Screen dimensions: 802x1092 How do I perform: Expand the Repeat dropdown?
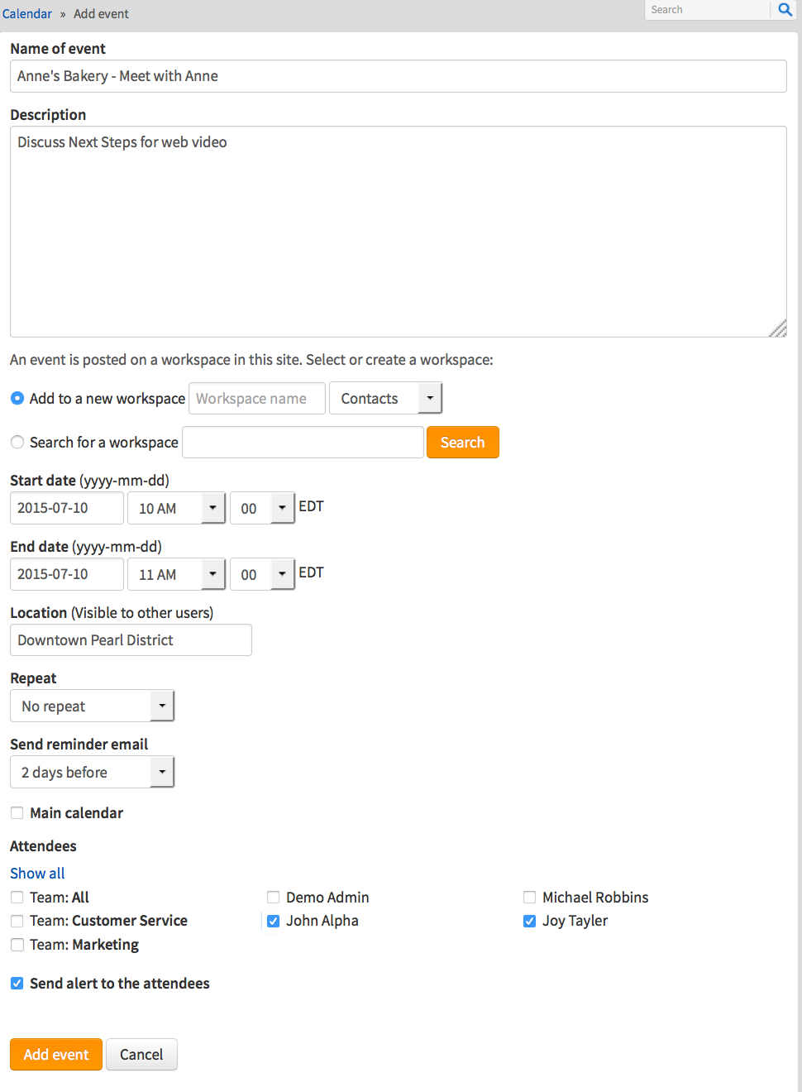pyautogui.click(x=92, y=706)
